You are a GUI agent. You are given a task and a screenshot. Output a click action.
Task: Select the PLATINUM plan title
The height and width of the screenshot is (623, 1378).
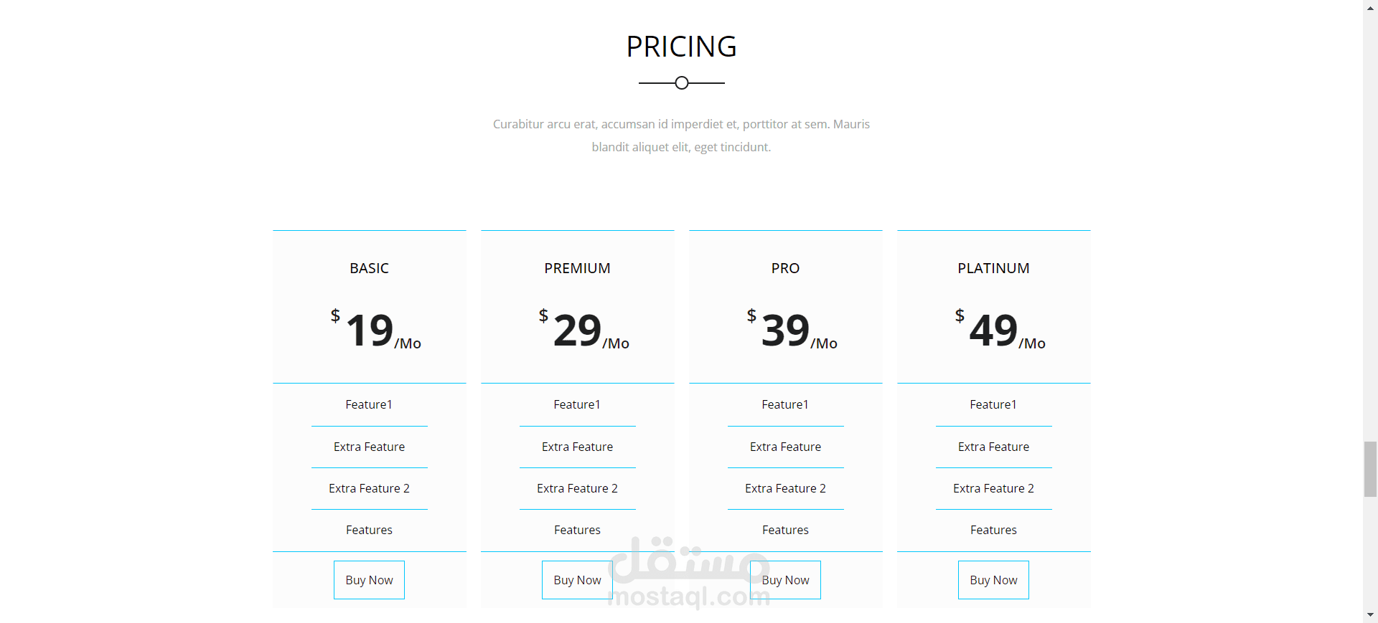(x=993, y=268)
